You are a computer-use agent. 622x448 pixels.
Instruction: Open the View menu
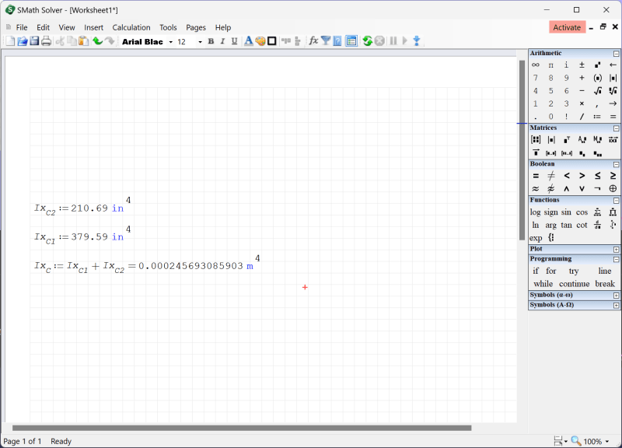pyautogui.click(x=67, y=27)
